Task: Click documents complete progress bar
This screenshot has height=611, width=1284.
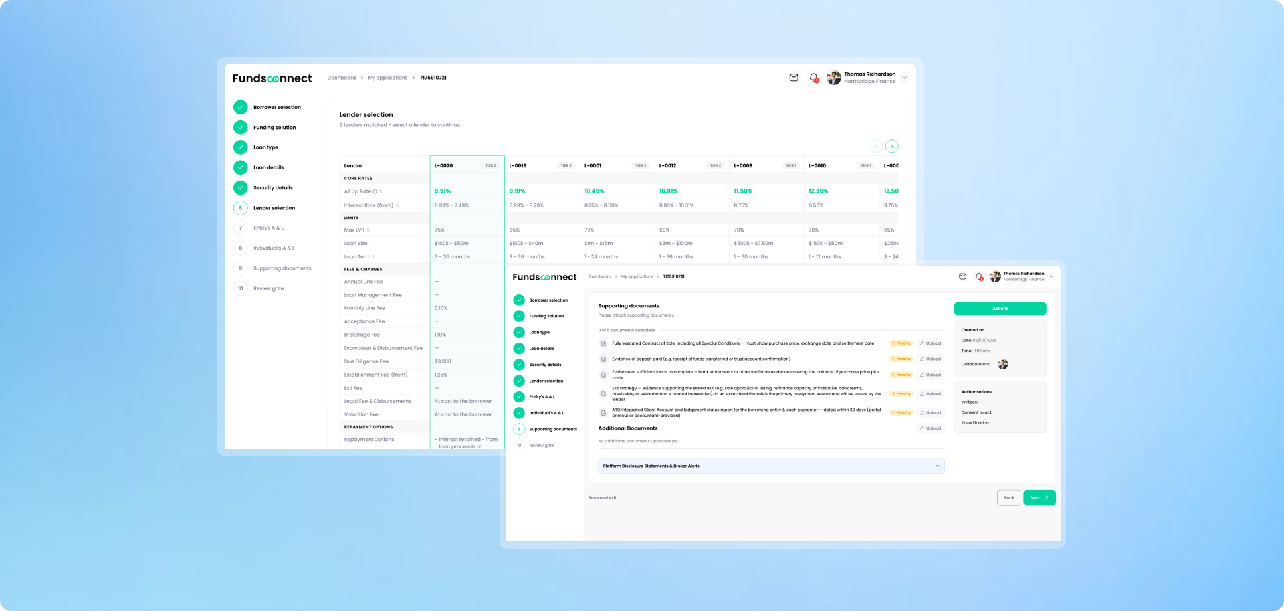Action: 802,330
